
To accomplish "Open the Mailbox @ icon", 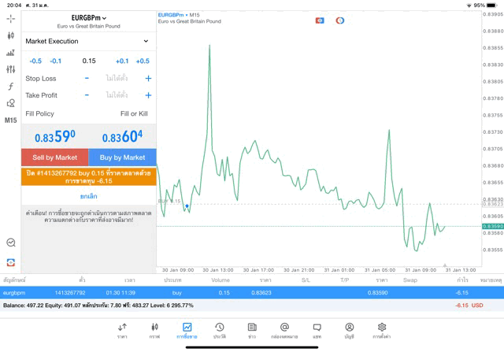I will pyautogui.click(x=284, y=330).
